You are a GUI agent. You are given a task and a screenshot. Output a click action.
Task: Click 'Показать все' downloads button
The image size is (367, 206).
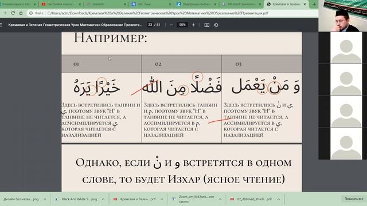pyautogui.click(x=354, y=199)
